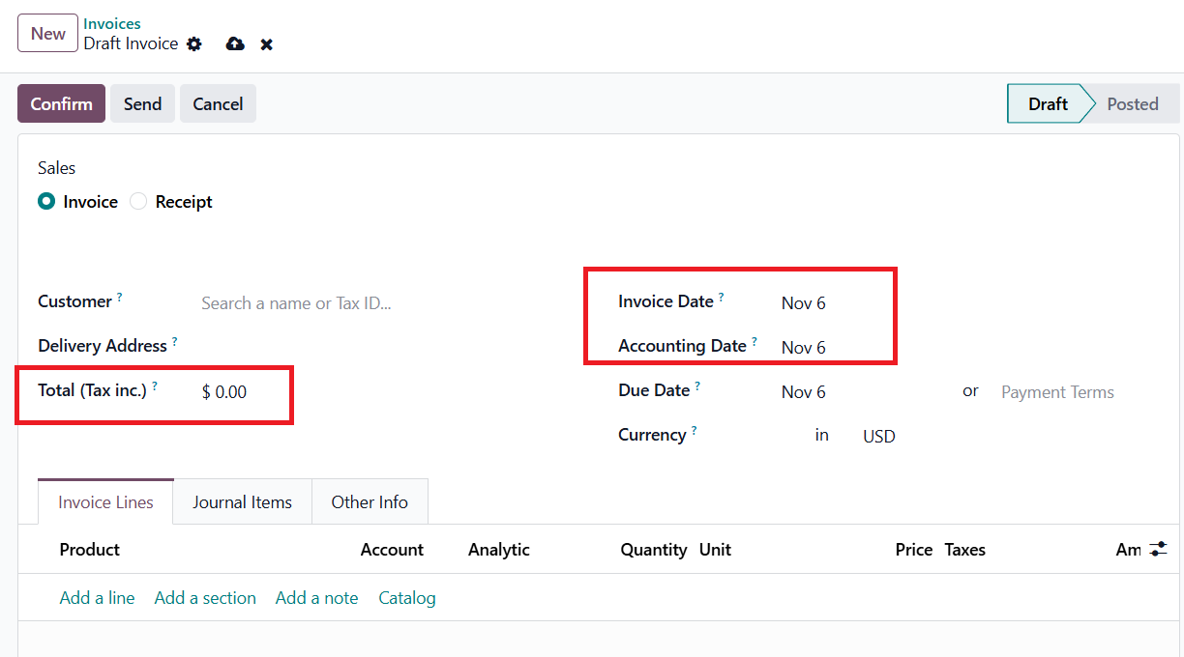The height and width of the screenshot is (657, 1184).
Task: Click the Invoice Date field value
Action: [804, 303]
